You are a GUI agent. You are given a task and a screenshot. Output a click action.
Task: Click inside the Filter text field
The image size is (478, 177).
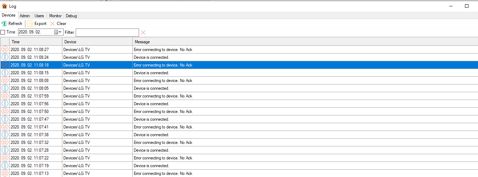(x=107, y=32)
